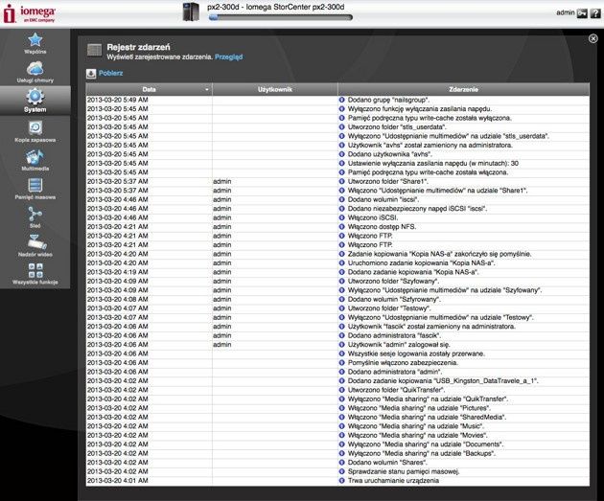Click the storage usage progress bar

click(x=280, y=17)
